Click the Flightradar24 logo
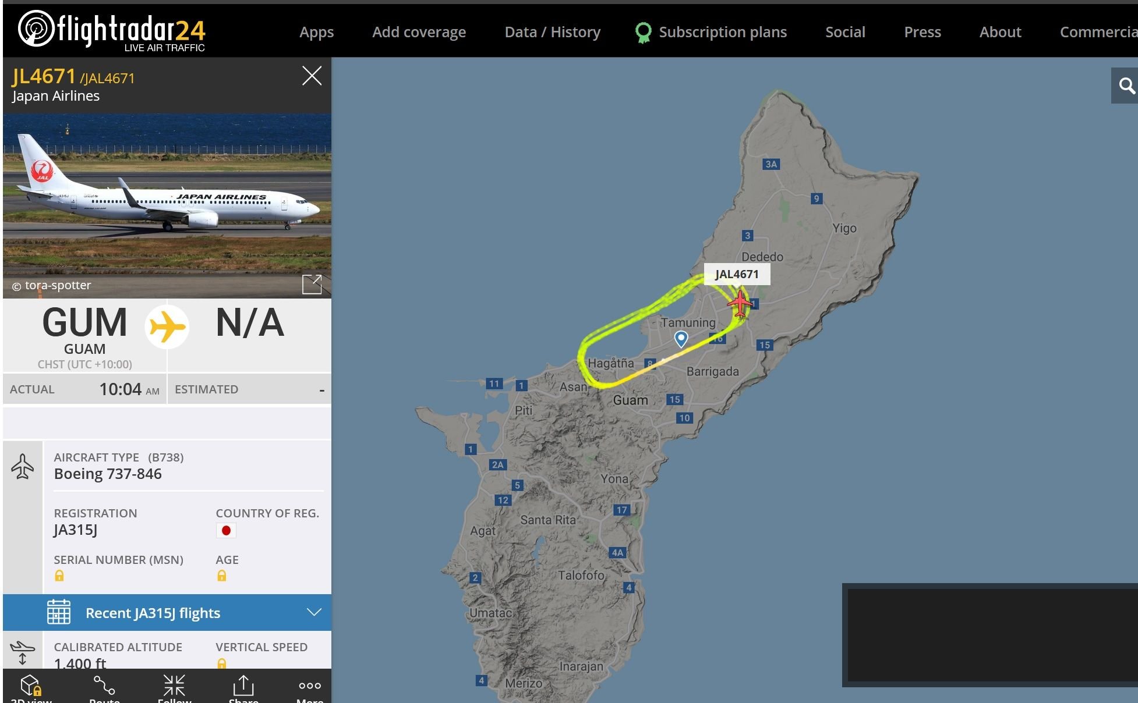 [111, 30]
